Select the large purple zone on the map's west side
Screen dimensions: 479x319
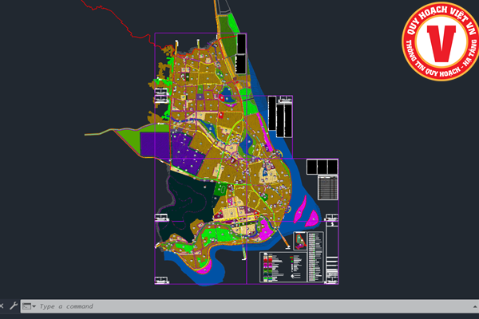pyautogui.click(x=153, y=144)
